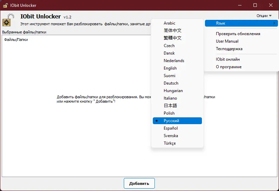Image resolution: width=279 pixels, height=191 pixels.
Task: Open the Опции dropdown menu
Action: pos(264,16)
